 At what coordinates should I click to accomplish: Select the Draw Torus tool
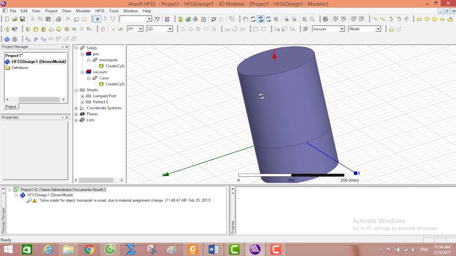coord(67,29)
